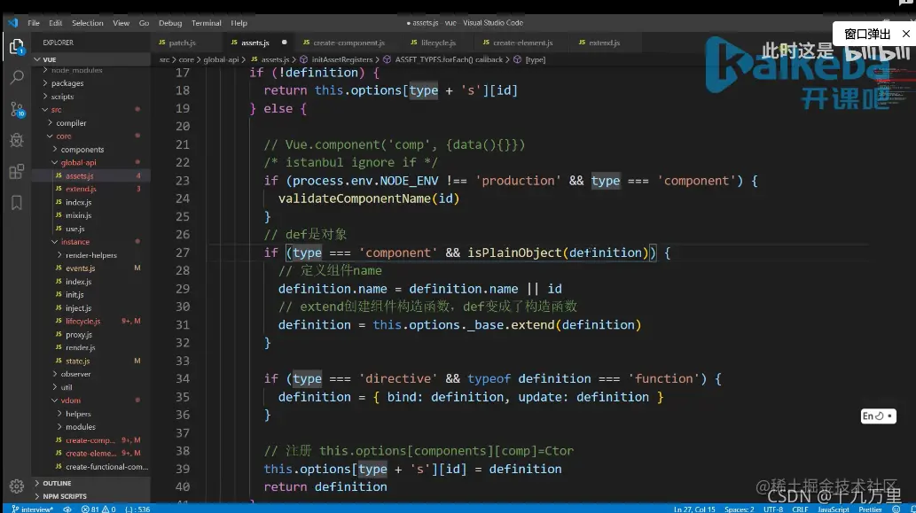Toggle the En input method indicator

(878, 416)
